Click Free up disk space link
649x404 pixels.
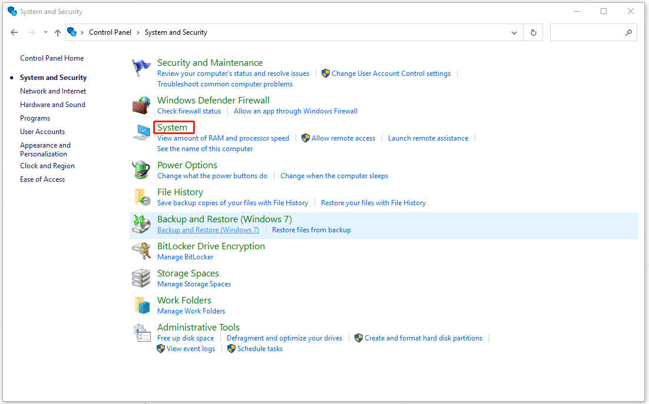point(186,338)
